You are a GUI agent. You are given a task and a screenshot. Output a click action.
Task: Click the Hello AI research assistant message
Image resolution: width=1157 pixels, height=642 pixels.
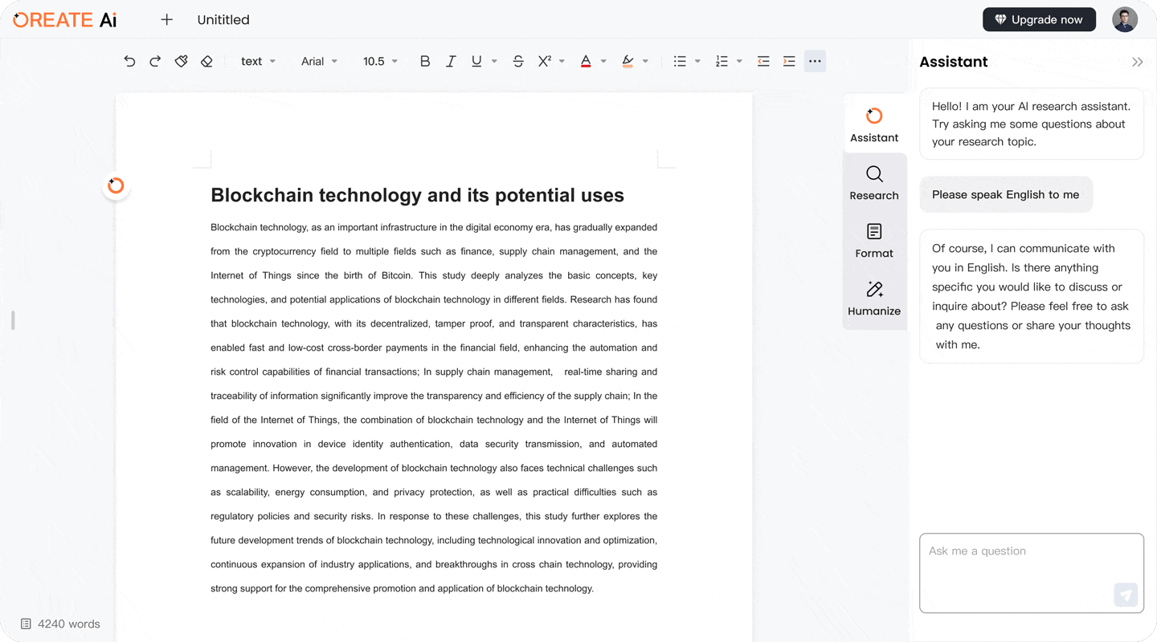coord(1032,124)
